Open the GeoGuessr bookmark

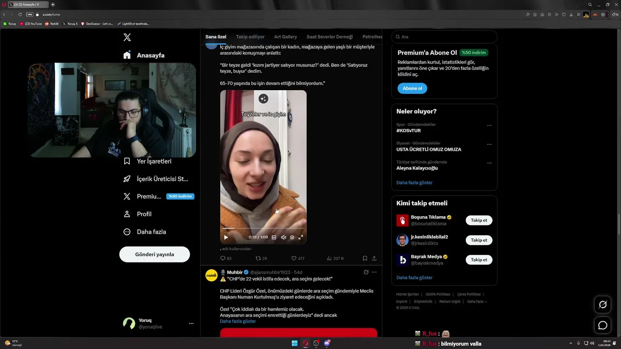(97, 23)
